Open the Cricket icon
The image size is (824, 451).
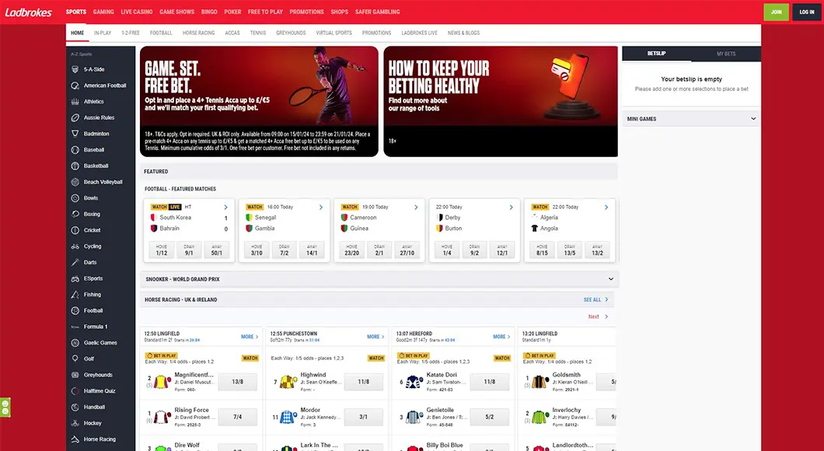pos(75,230)
